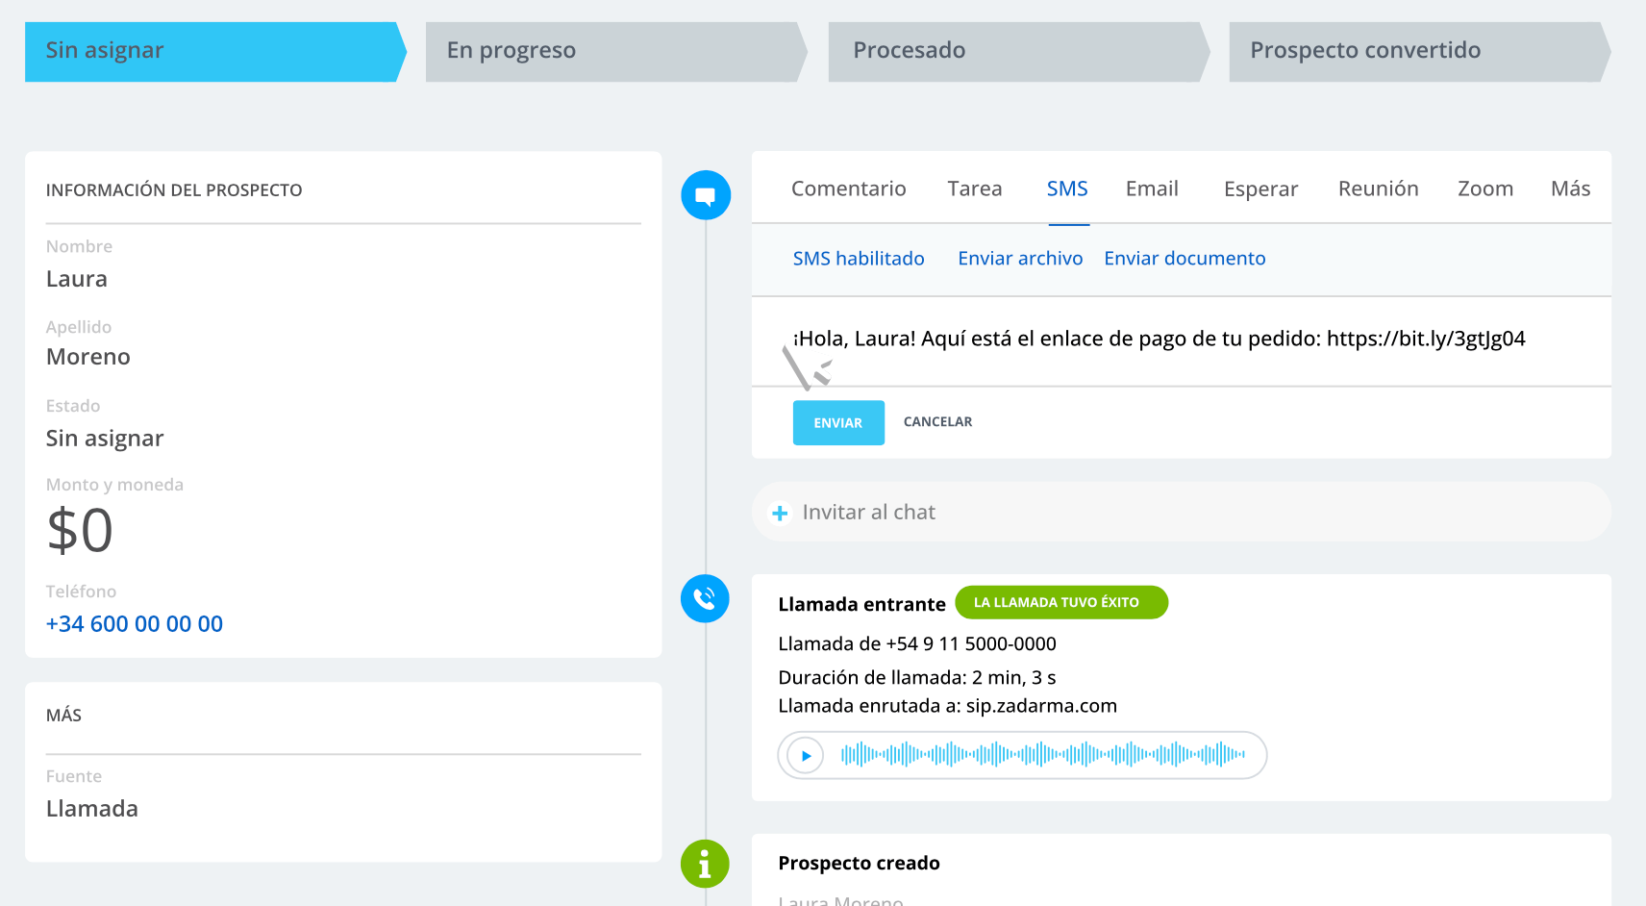Click CANCELAR to discard the SMS

pyautogui.click(x=937, y=421)
